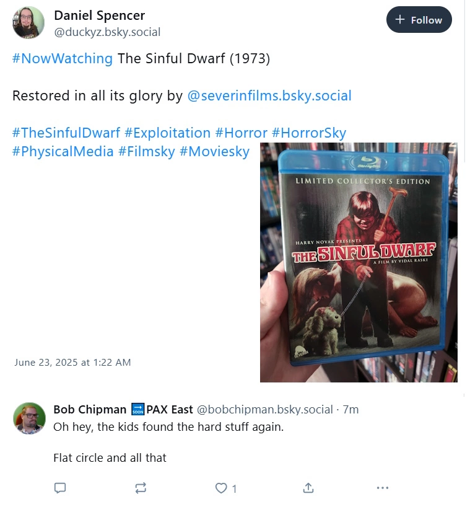Share the reply via upload icon

(x=308, y=488)
